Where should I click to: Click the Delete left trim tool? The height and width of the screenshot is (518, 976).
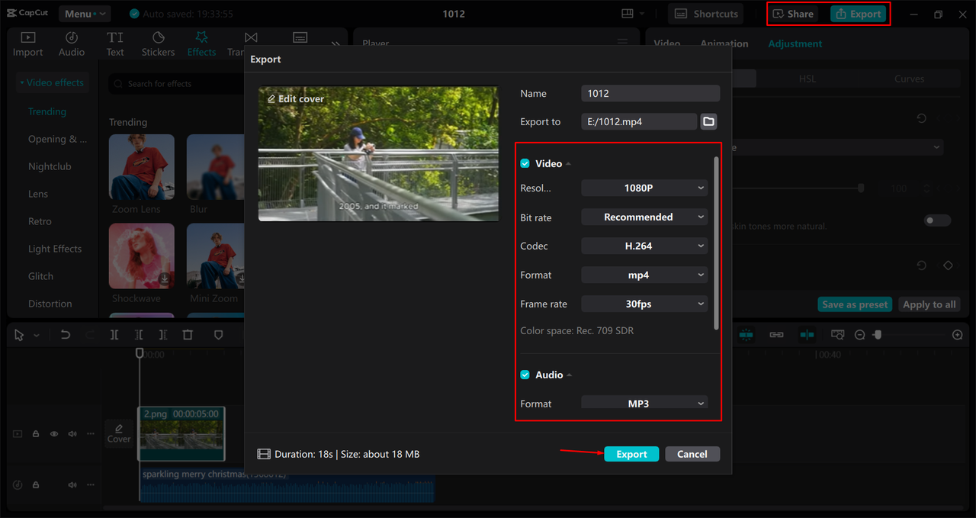tap(139, 335)
